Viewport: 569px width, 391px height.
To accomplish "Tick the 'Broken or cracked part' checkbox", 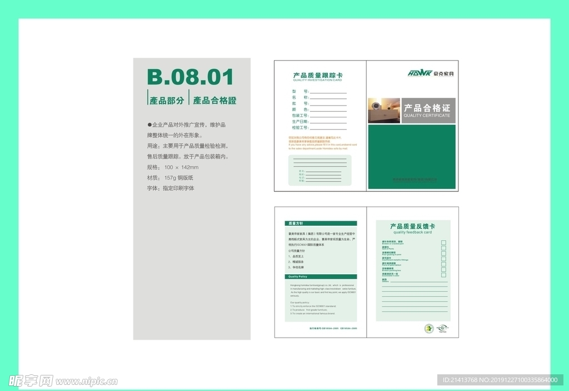I will (443, 242).
